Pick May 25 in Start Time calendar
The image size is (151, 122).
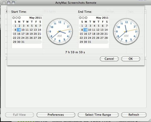[27, 38]
